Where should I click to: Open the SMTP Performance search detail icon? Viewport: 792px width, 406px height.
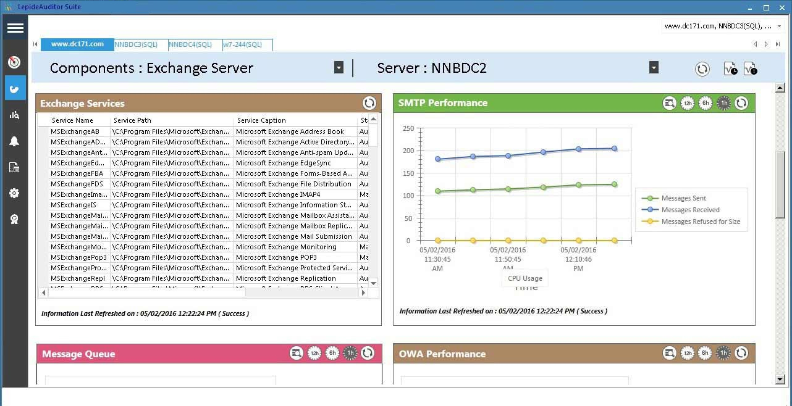point(670,103)
